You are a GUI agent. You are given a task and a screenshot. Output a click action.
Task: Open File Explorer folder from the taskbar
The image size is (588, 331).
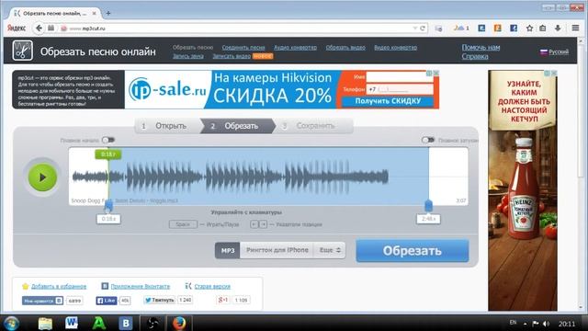click(45, 323)
